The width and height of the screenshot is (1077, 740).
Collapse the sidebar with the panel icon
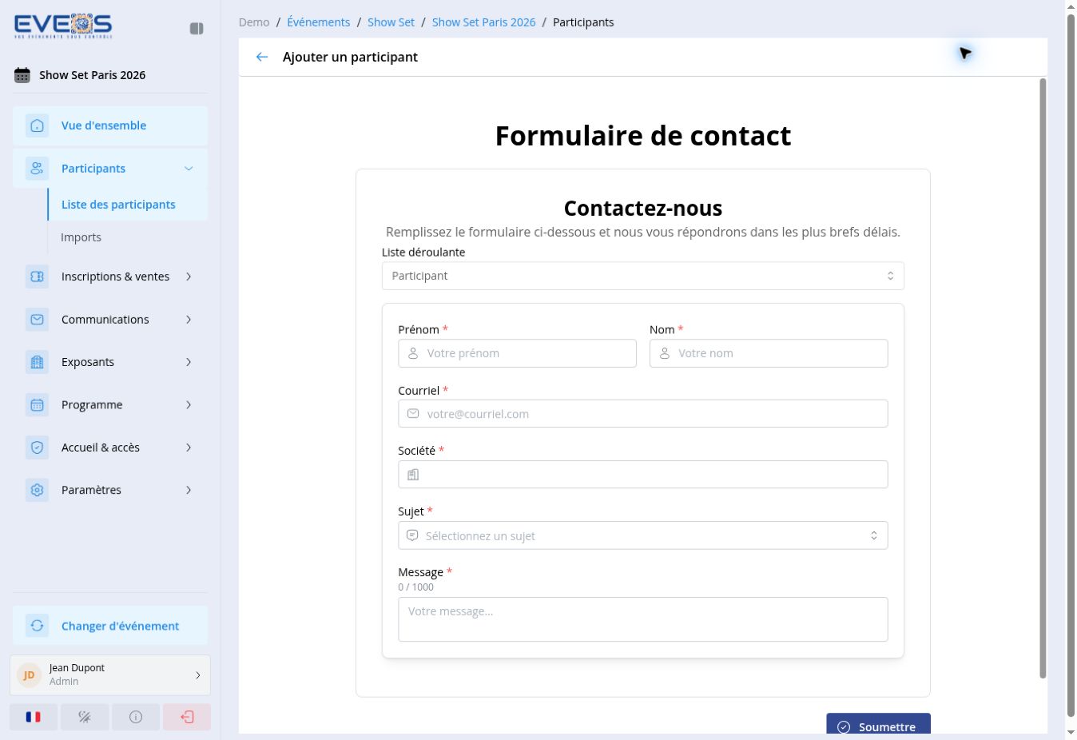tap(197, 29)
